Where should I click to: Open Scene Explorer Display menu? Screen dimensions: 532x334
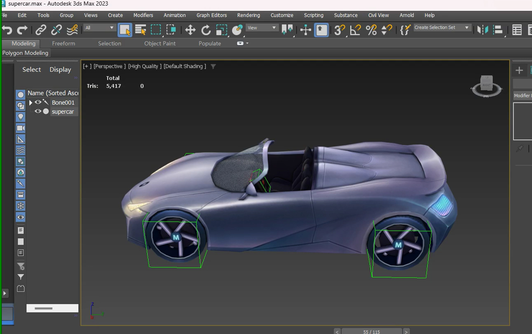coord(60,70)
